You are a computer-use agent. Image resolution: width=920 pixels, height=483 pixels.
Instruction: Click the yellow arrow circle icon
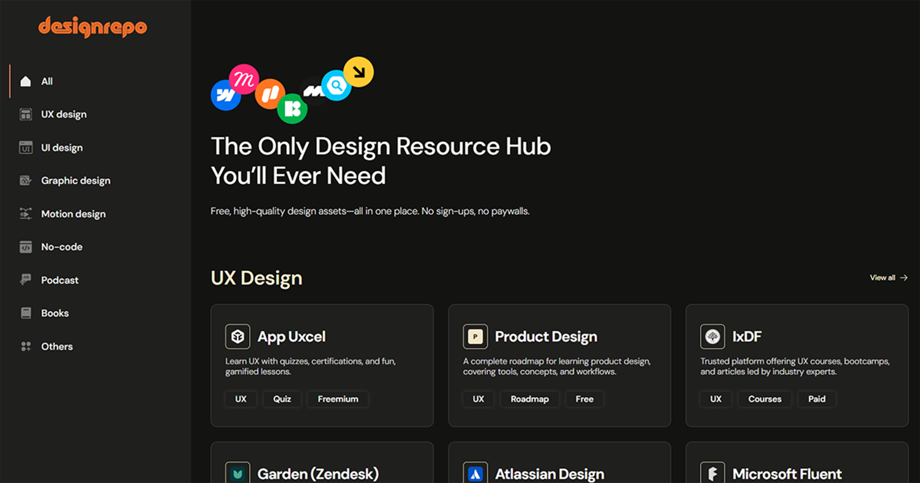(x=359, y=72)
